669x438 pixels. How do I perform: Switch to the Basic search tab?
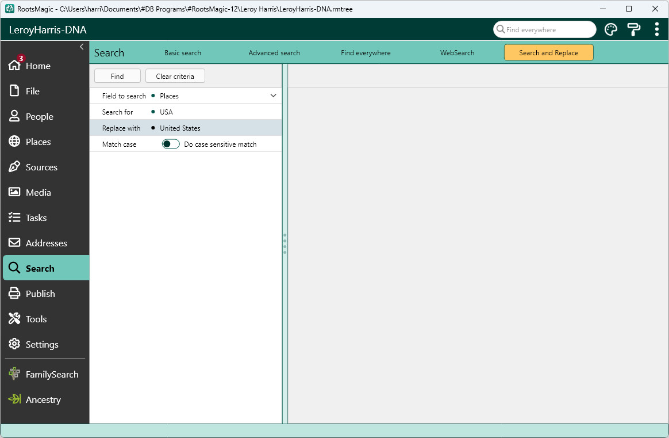coord(183,52)
